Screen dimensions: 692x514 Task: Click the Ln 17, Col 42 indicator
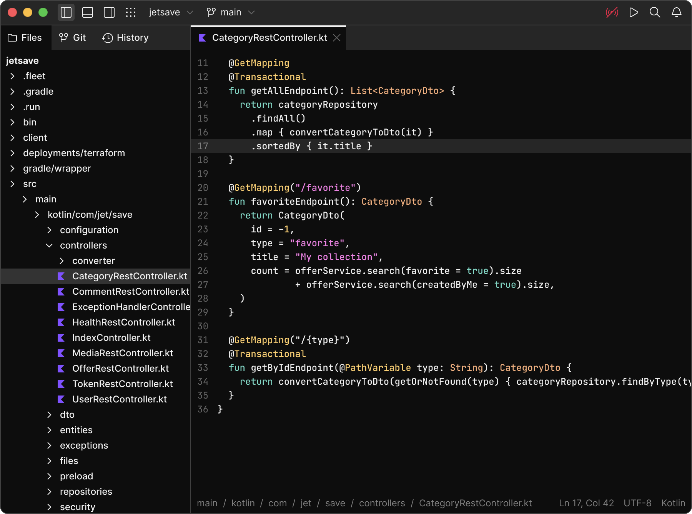tap(586, 503)
